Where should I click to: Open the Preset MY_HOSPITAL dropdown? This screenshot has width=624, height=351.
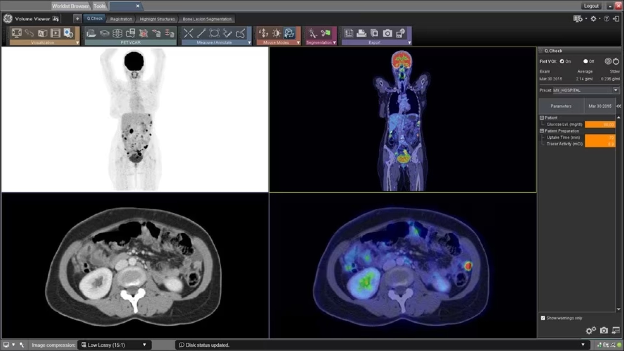pos(616,90)
